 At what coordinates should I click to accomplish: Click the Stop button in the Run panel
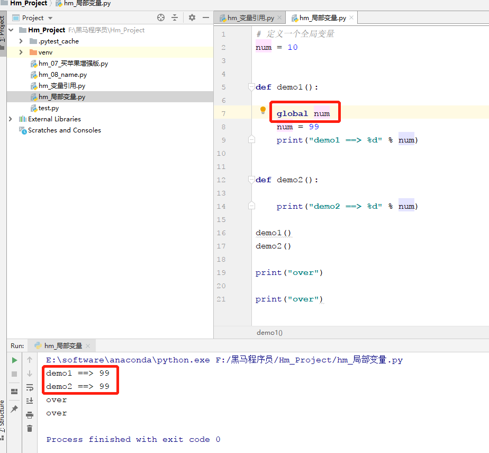tap(14, 373)
